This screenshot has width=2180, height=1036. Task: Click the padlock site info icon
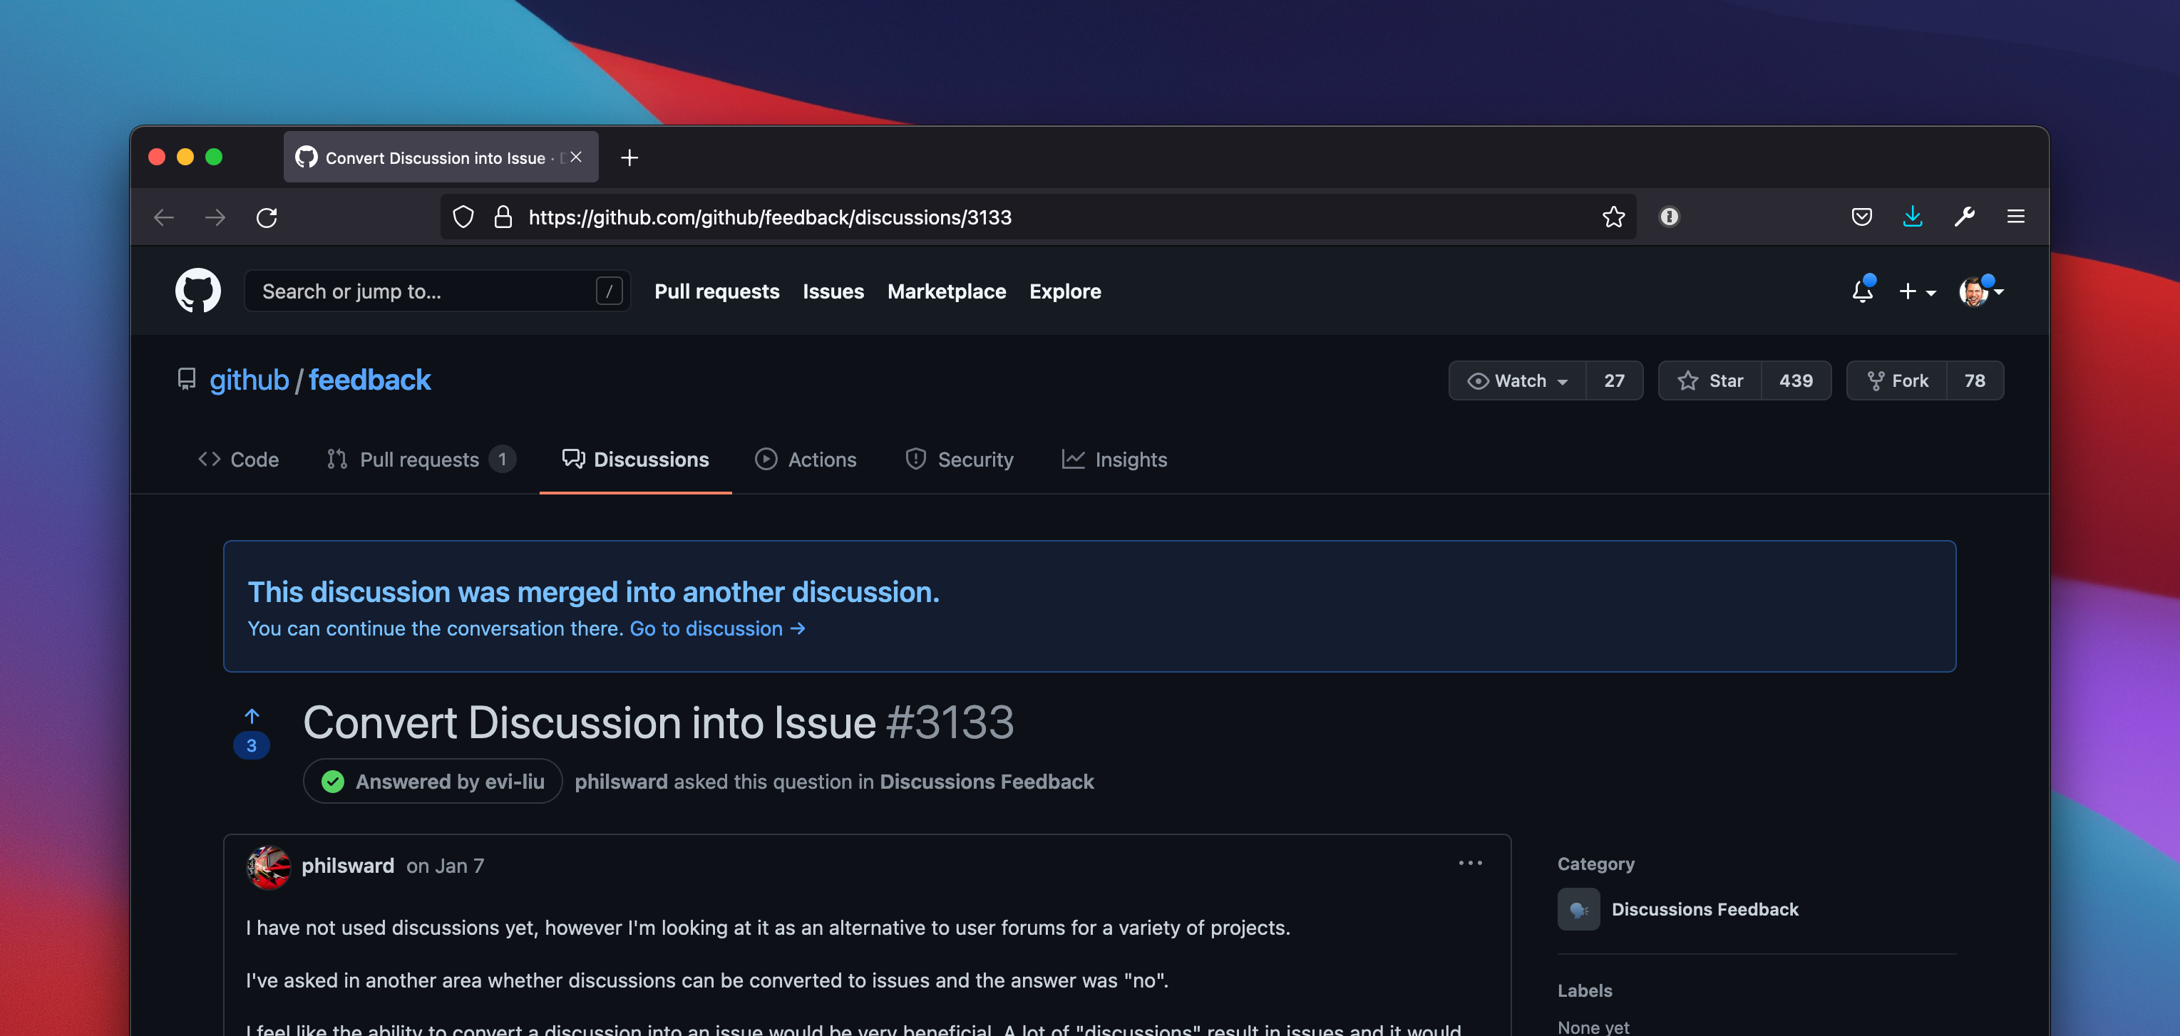pyautogui.click(x=503, y=217)
